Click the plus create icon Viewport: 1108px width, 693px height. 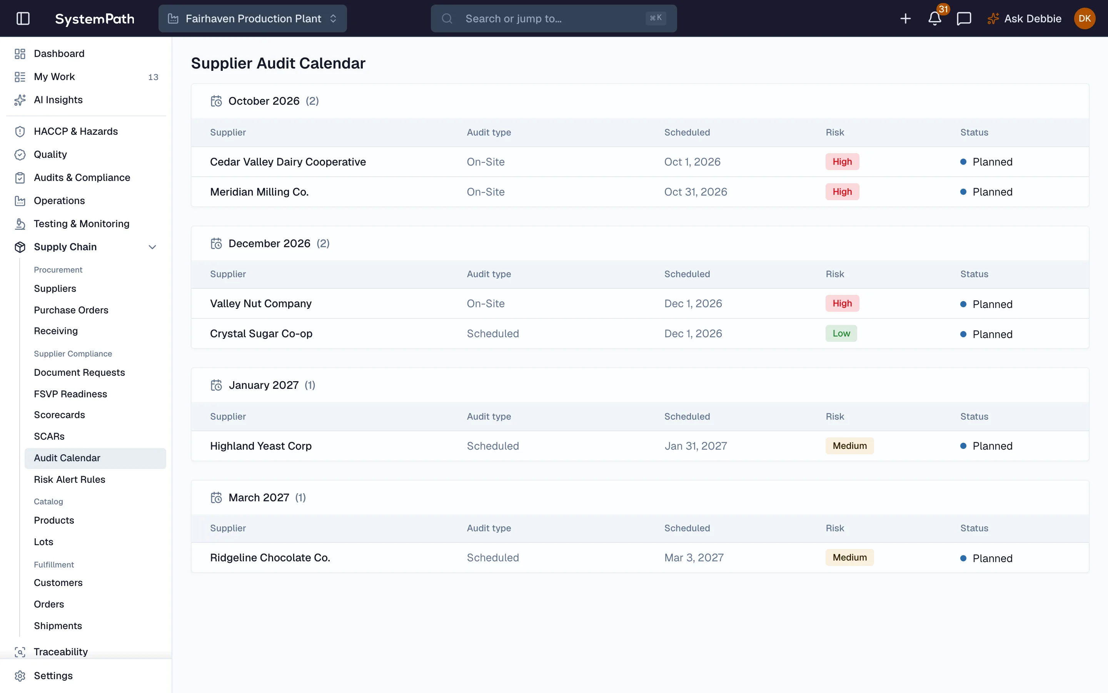[905, 18]
